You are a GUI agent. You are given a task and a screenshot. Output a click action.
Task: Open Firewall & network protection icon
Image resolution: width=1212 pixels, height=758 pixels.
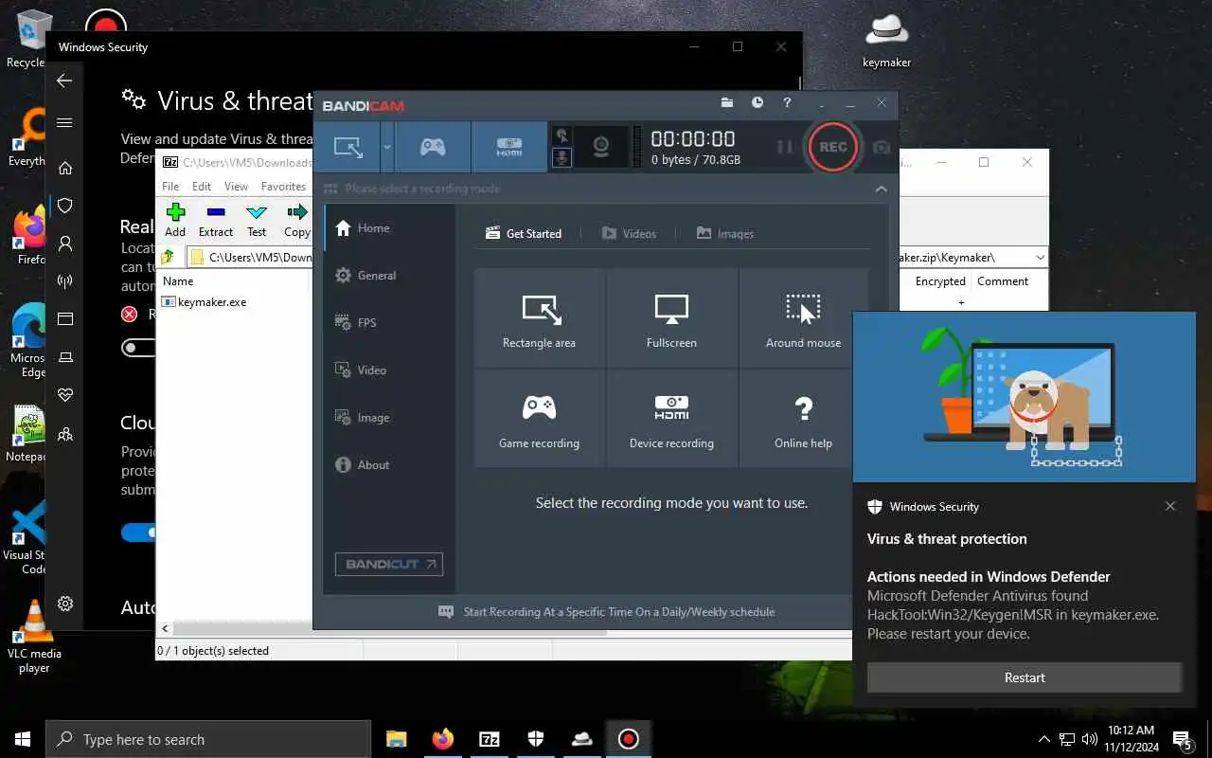[x=65, y=281]
